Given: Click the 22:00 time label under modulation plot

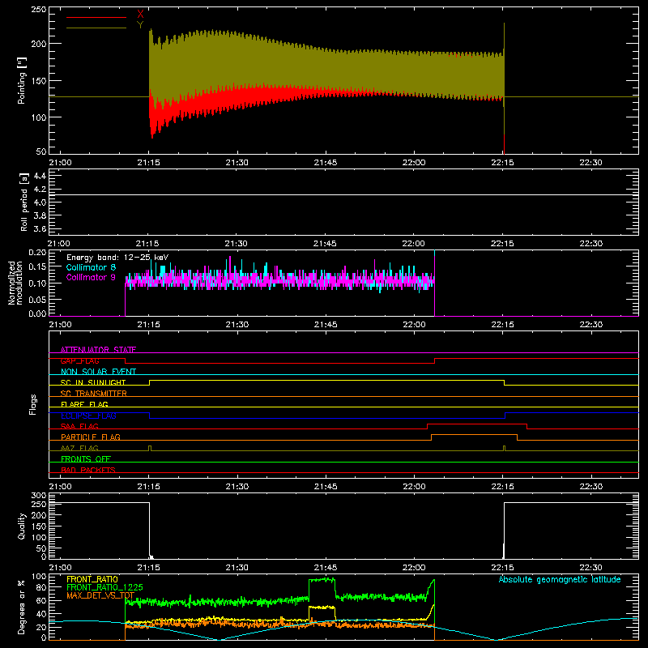Looking at the screenshot, I should [414, 325].
